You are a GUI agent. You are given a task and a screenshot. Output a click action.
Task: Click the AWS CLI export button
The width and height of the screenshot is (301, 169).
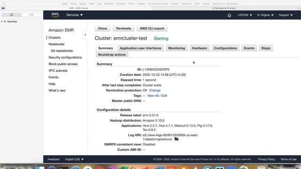152,28
